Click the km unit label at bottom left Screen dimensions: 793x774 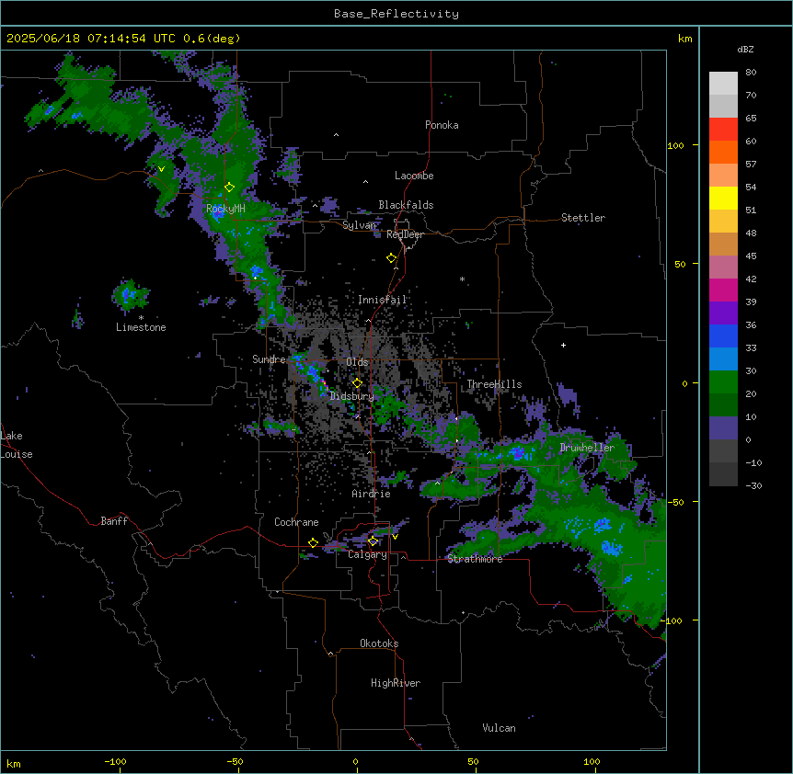point(14,764)
